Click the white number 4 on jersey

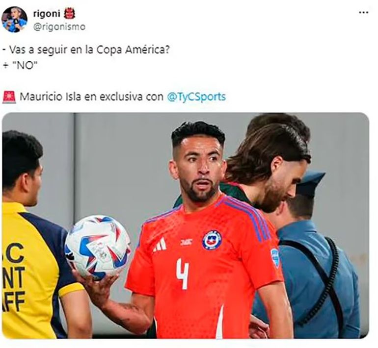point(183,273)
